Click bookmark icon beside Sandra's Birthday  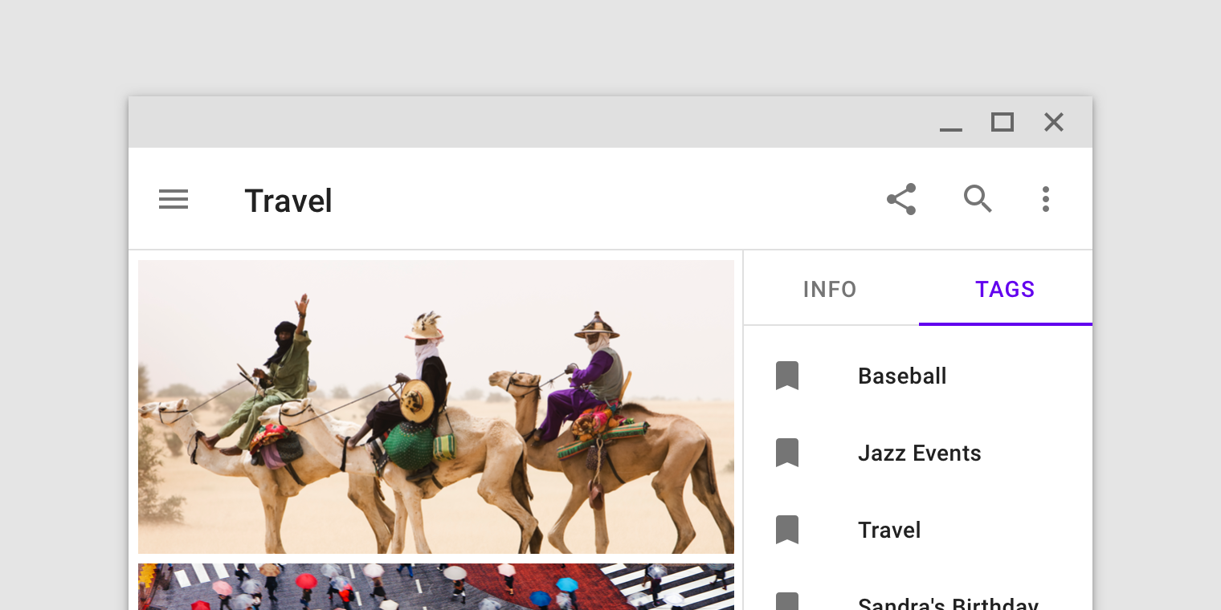(x=787, y=601)
